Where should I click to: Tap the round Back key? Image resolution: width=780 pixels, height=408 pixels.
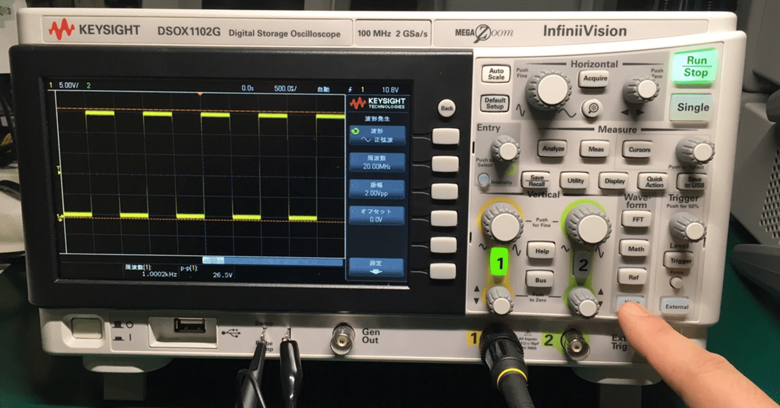[447, 108]
